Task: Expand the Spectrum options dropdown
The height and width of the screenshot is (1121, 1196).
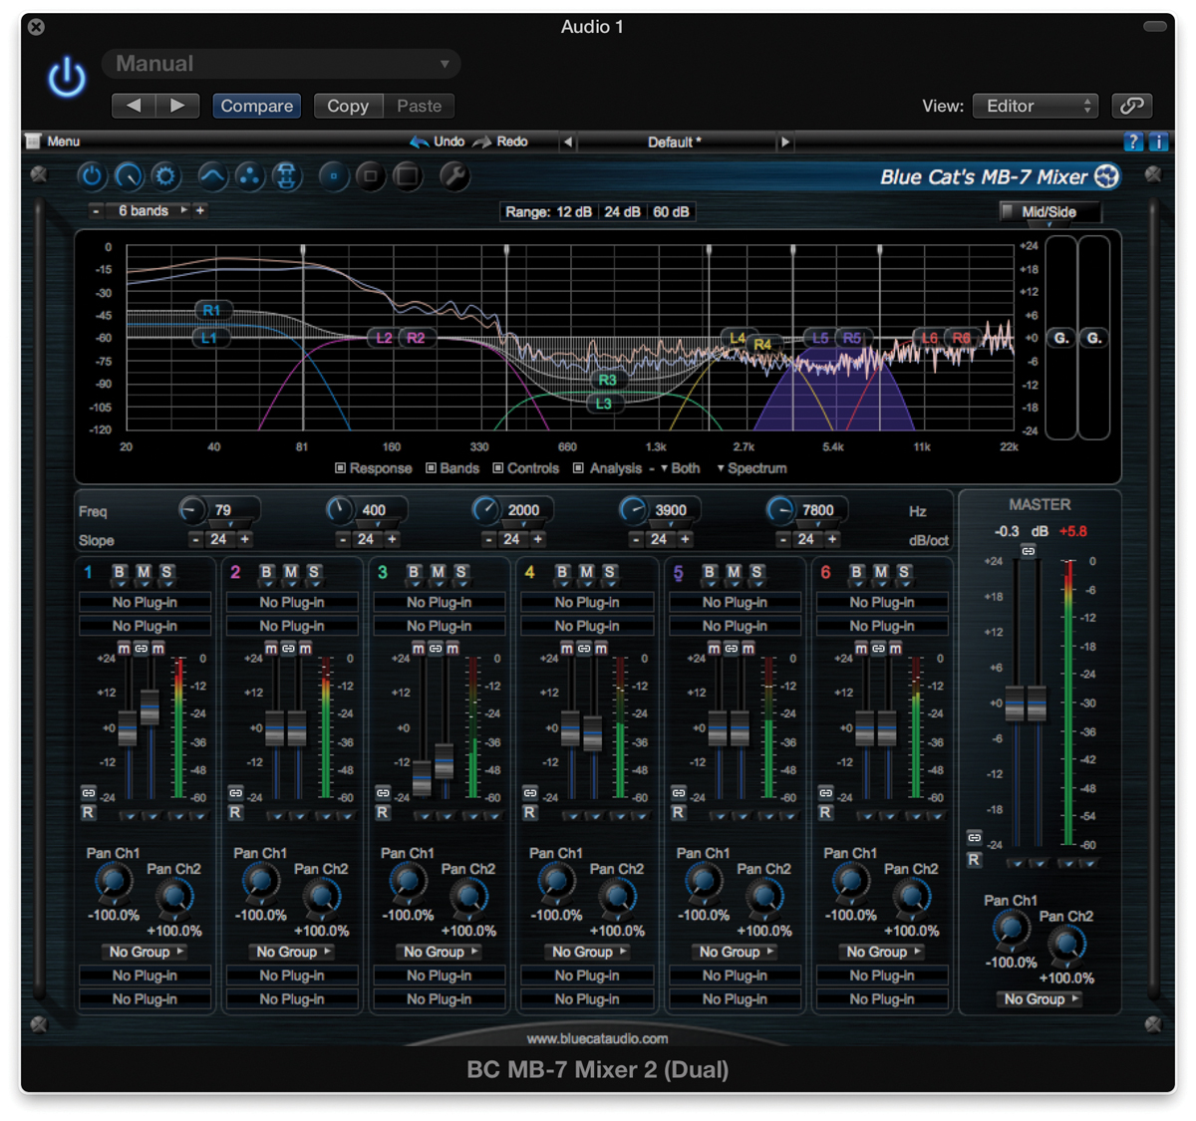Action: [751, 468]
